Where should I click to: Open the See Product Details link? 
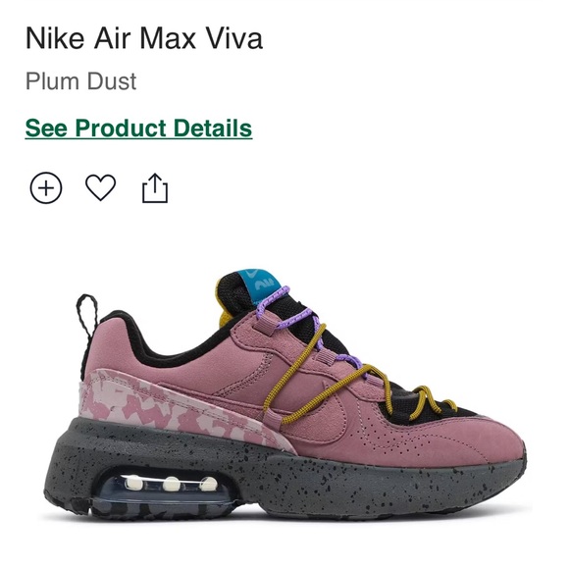pos(138,129)
